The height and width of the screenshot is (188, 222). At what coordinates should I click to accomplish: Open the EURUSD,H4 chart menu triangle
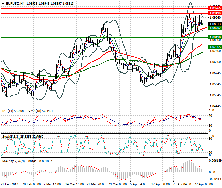3,4
